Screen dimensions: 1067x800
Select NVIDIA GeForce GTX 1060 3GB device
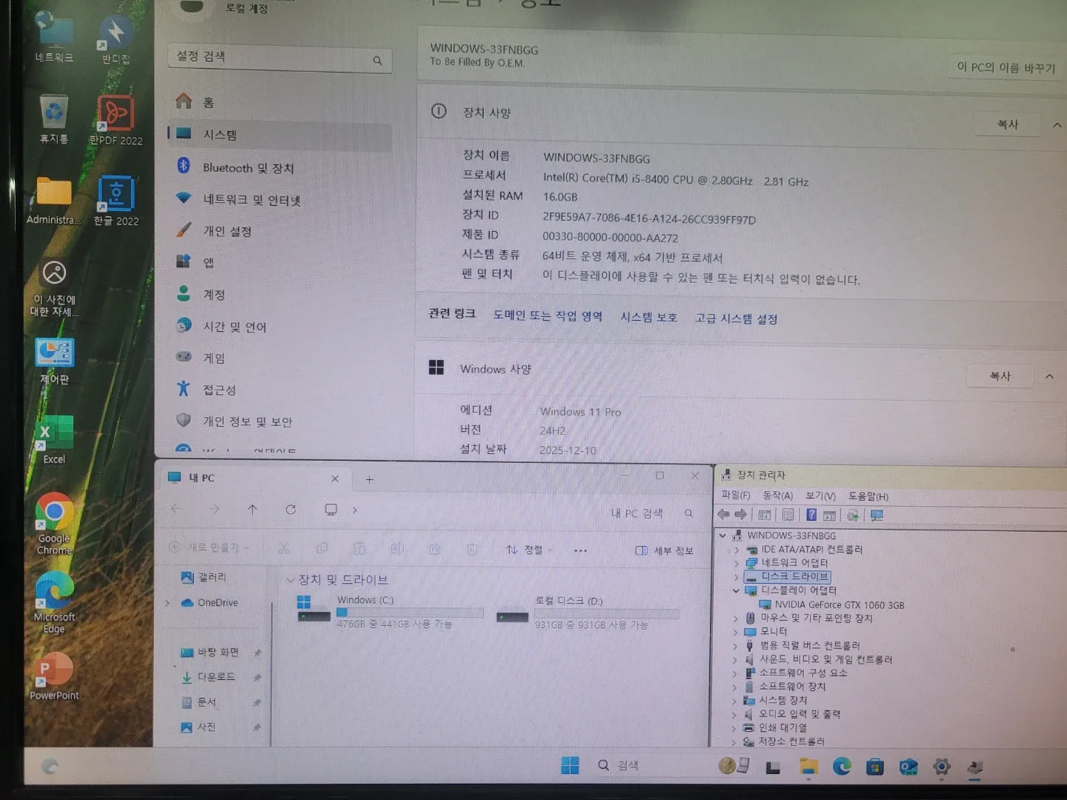pos(839,604)
